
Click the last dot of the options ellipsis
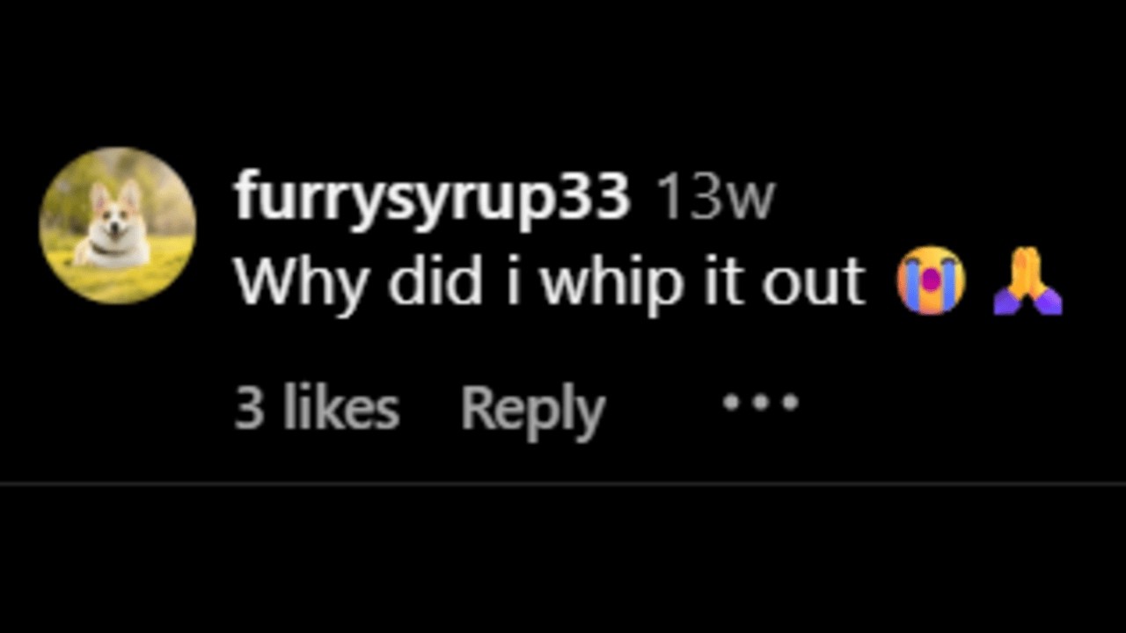pos(789,403)
